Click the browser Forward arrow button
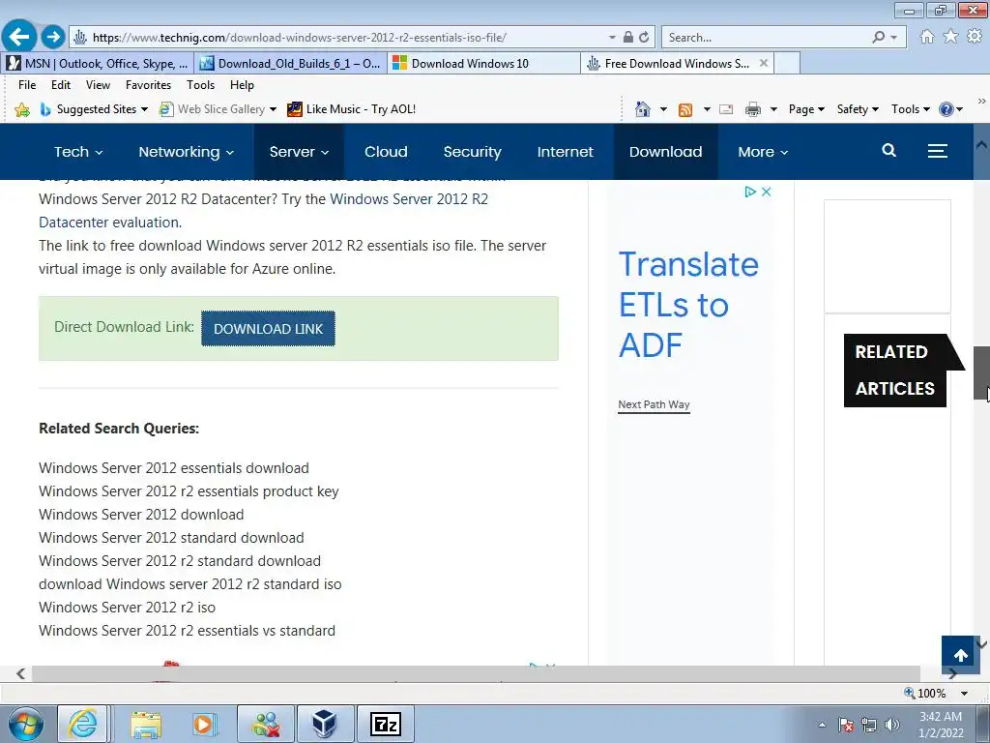990x743 pixels. (53, 37)
